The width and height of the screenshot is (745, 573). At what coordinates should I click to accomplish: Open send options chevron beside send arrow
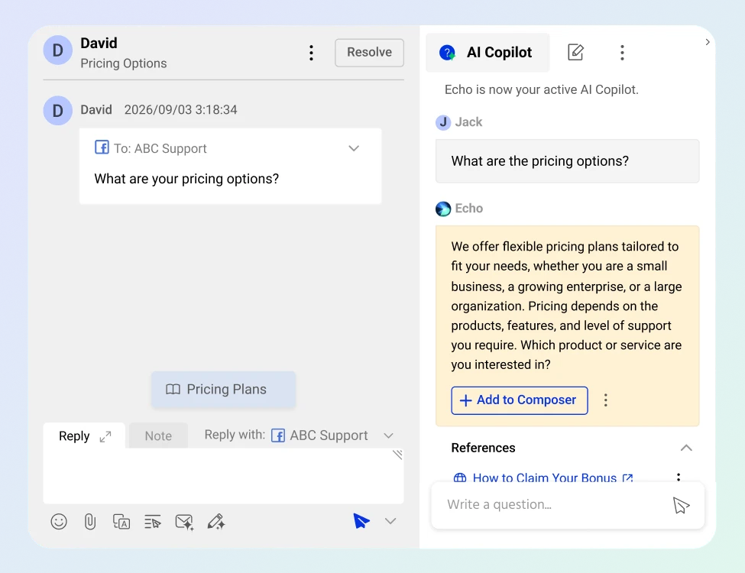tap(390, 521)
